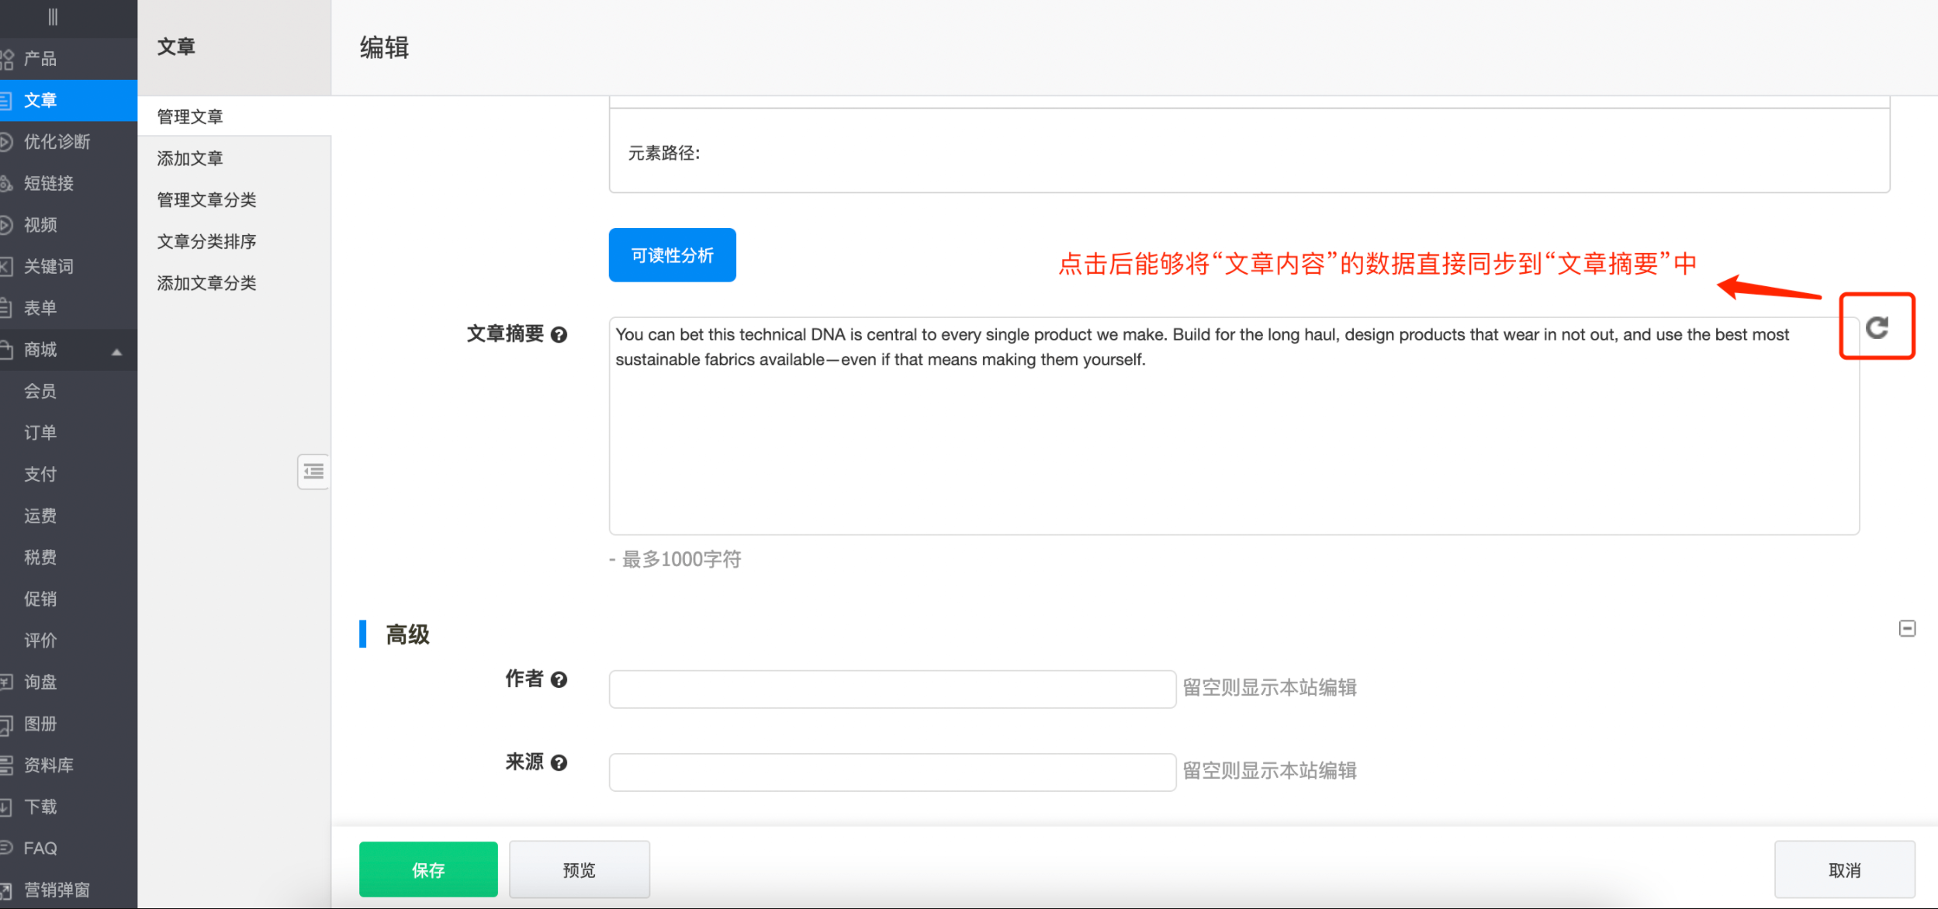
Task: Click the sync icon to copy content into summary
Action: coord(1877,326)
